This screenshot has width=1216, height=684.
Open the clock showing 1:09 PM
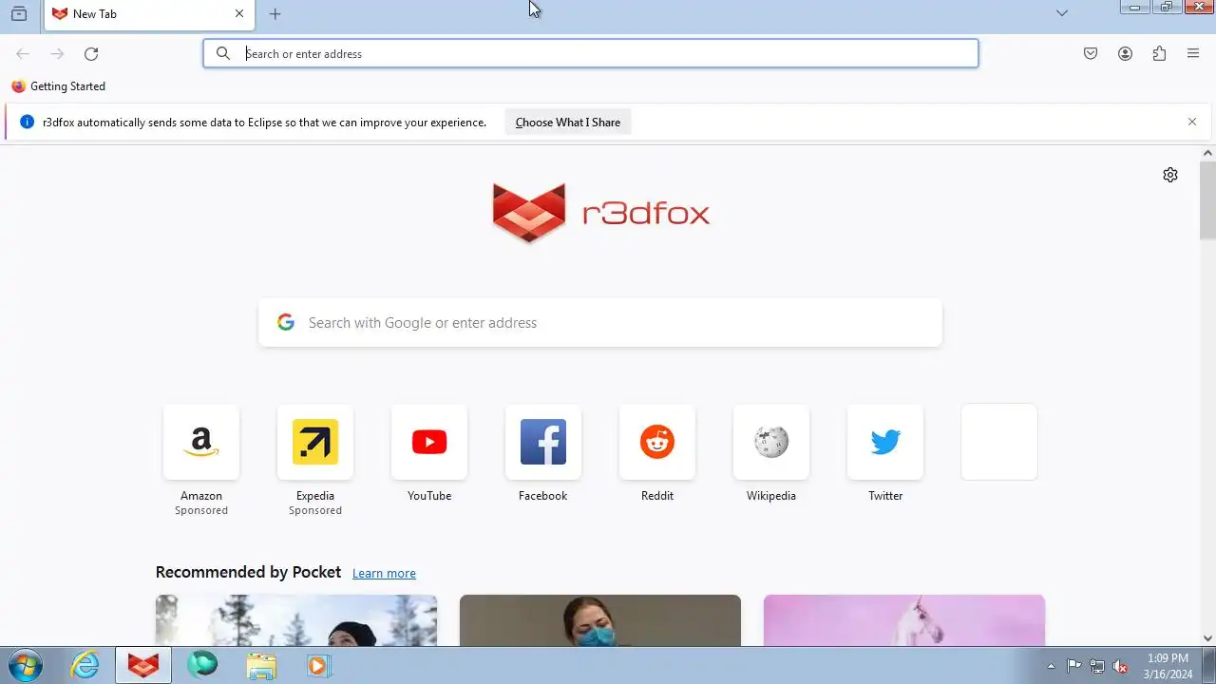(1168, 666)
